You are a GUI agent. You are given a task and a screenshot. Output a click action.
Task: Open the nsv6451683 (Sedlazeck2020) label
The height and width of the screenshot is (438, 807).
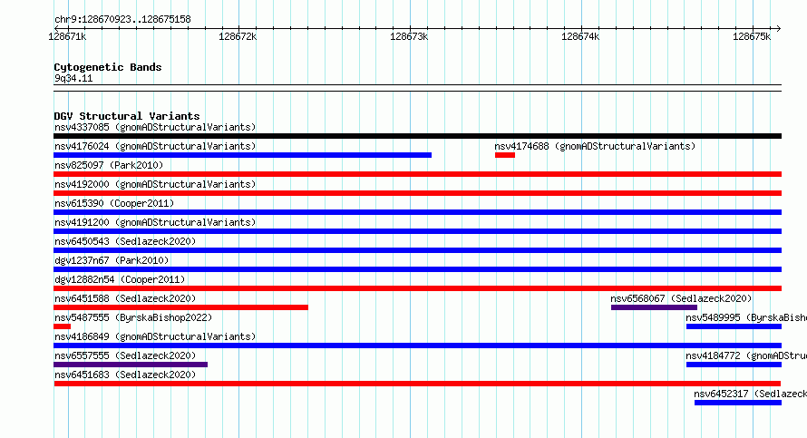click(125, 375)
